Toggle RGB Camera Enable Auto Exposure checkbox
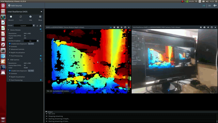Image resolution: width=218 pixels, height=123 pixels. tap(10, 71)
